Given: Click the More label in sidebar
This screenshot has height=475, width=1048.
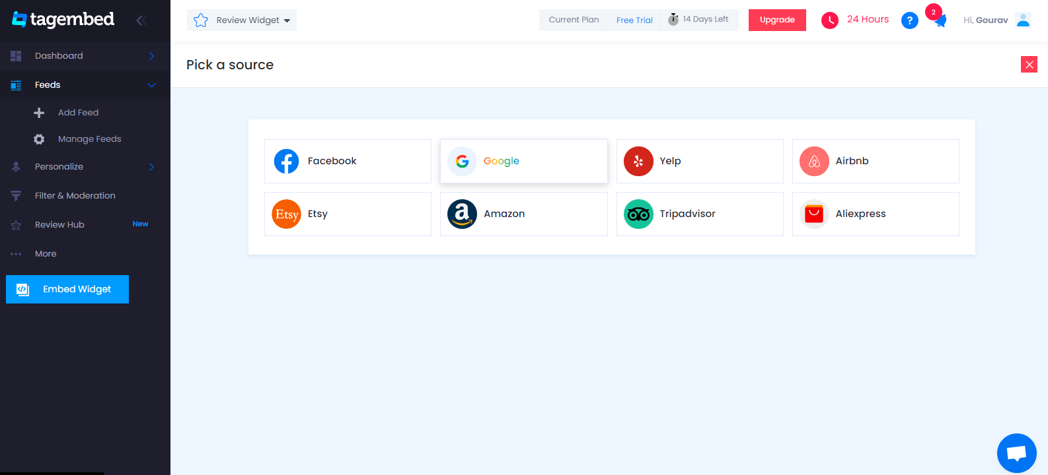Looking at the screenshot, I should tap(46, 254).
